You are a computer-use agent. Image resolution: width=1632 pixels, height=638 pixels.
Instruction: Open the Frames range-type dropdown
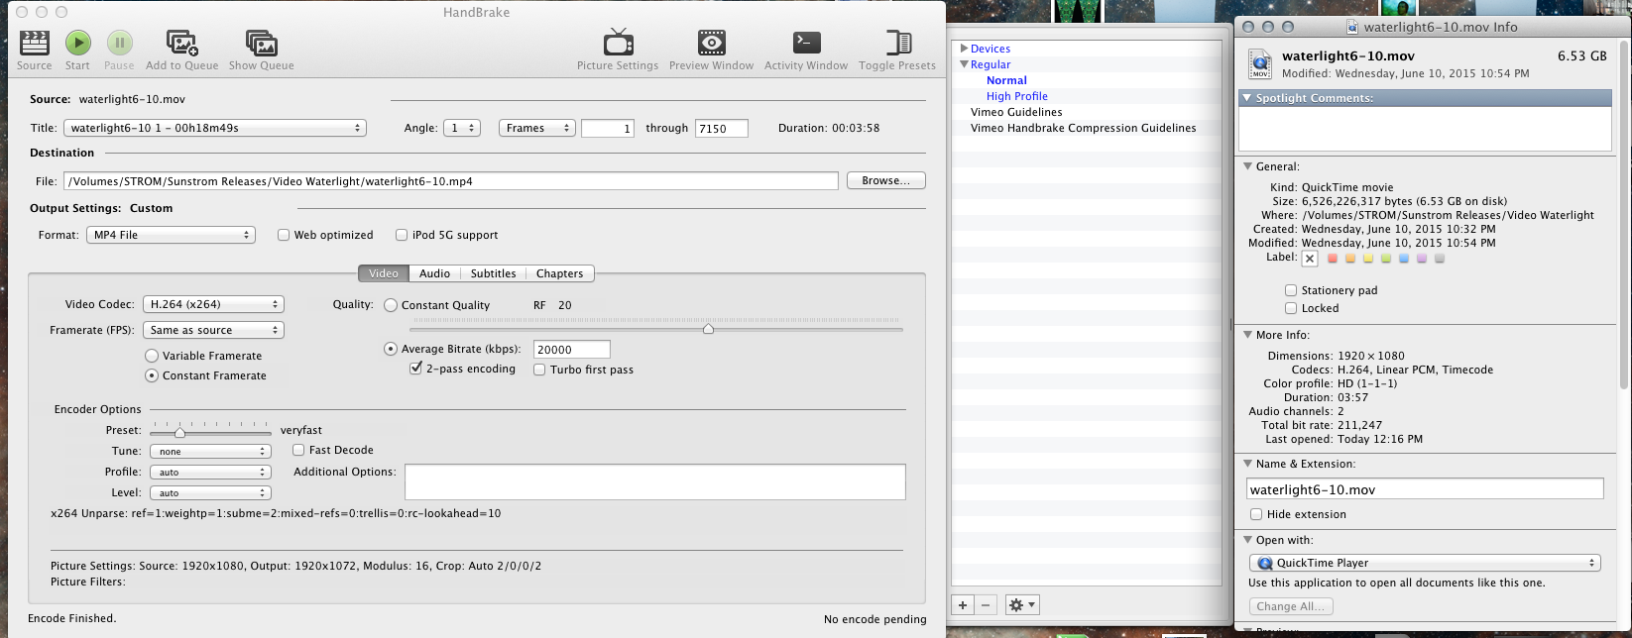click(x=537, y=128)
